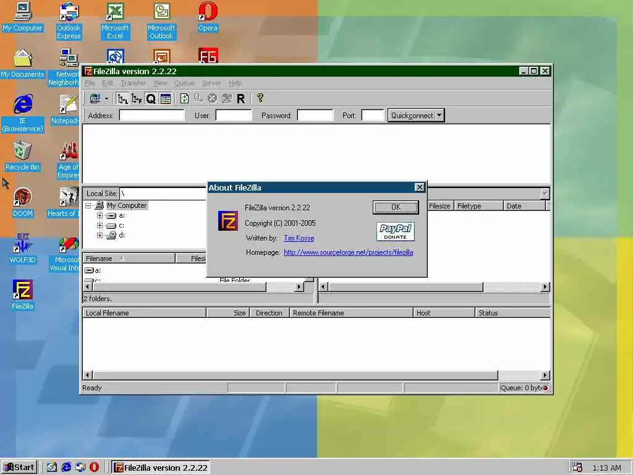The height and width of the screenshot is (475, 633).
Task: Open the Windows Start menu
Action: pos(19,468)
